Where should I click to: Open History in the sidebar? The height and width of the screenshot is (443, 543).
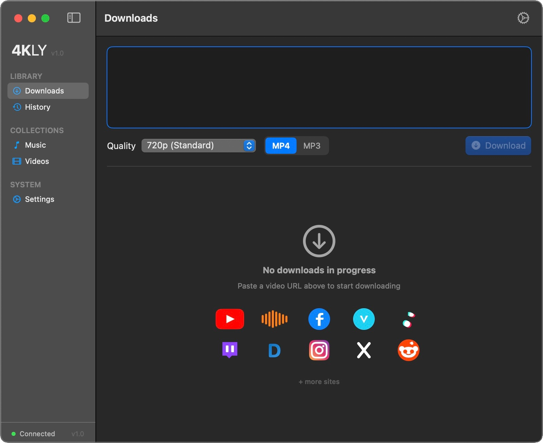tap(48, 107)
